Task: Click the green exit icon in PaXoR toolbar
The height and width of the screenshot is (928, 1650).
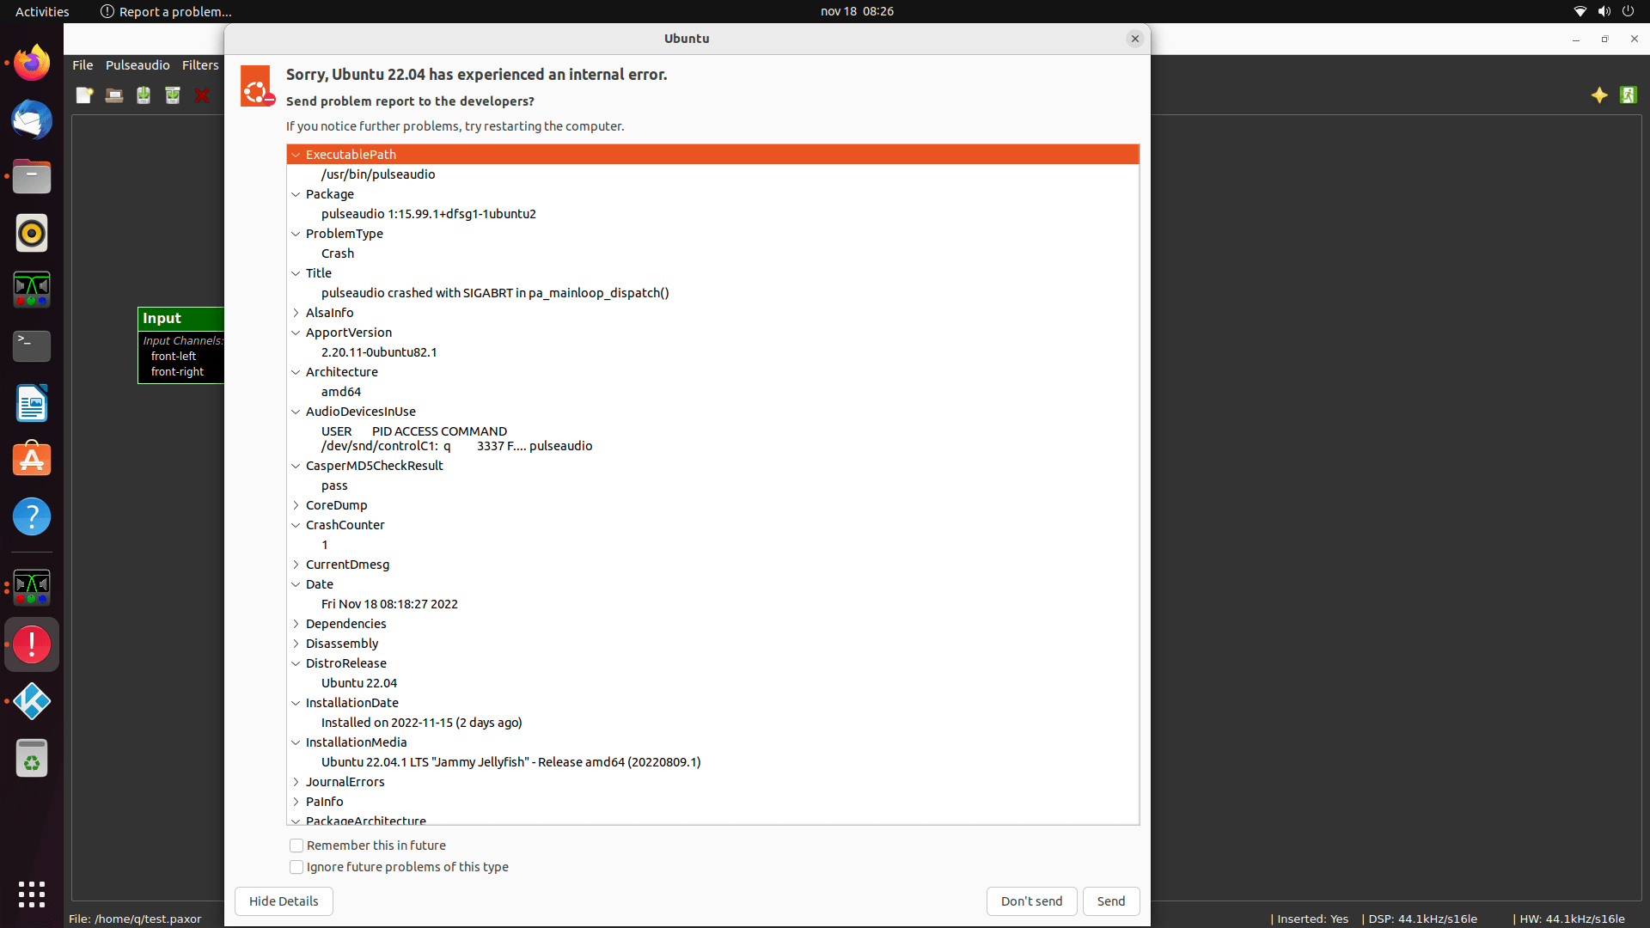Action: (x=1629, y=95)
